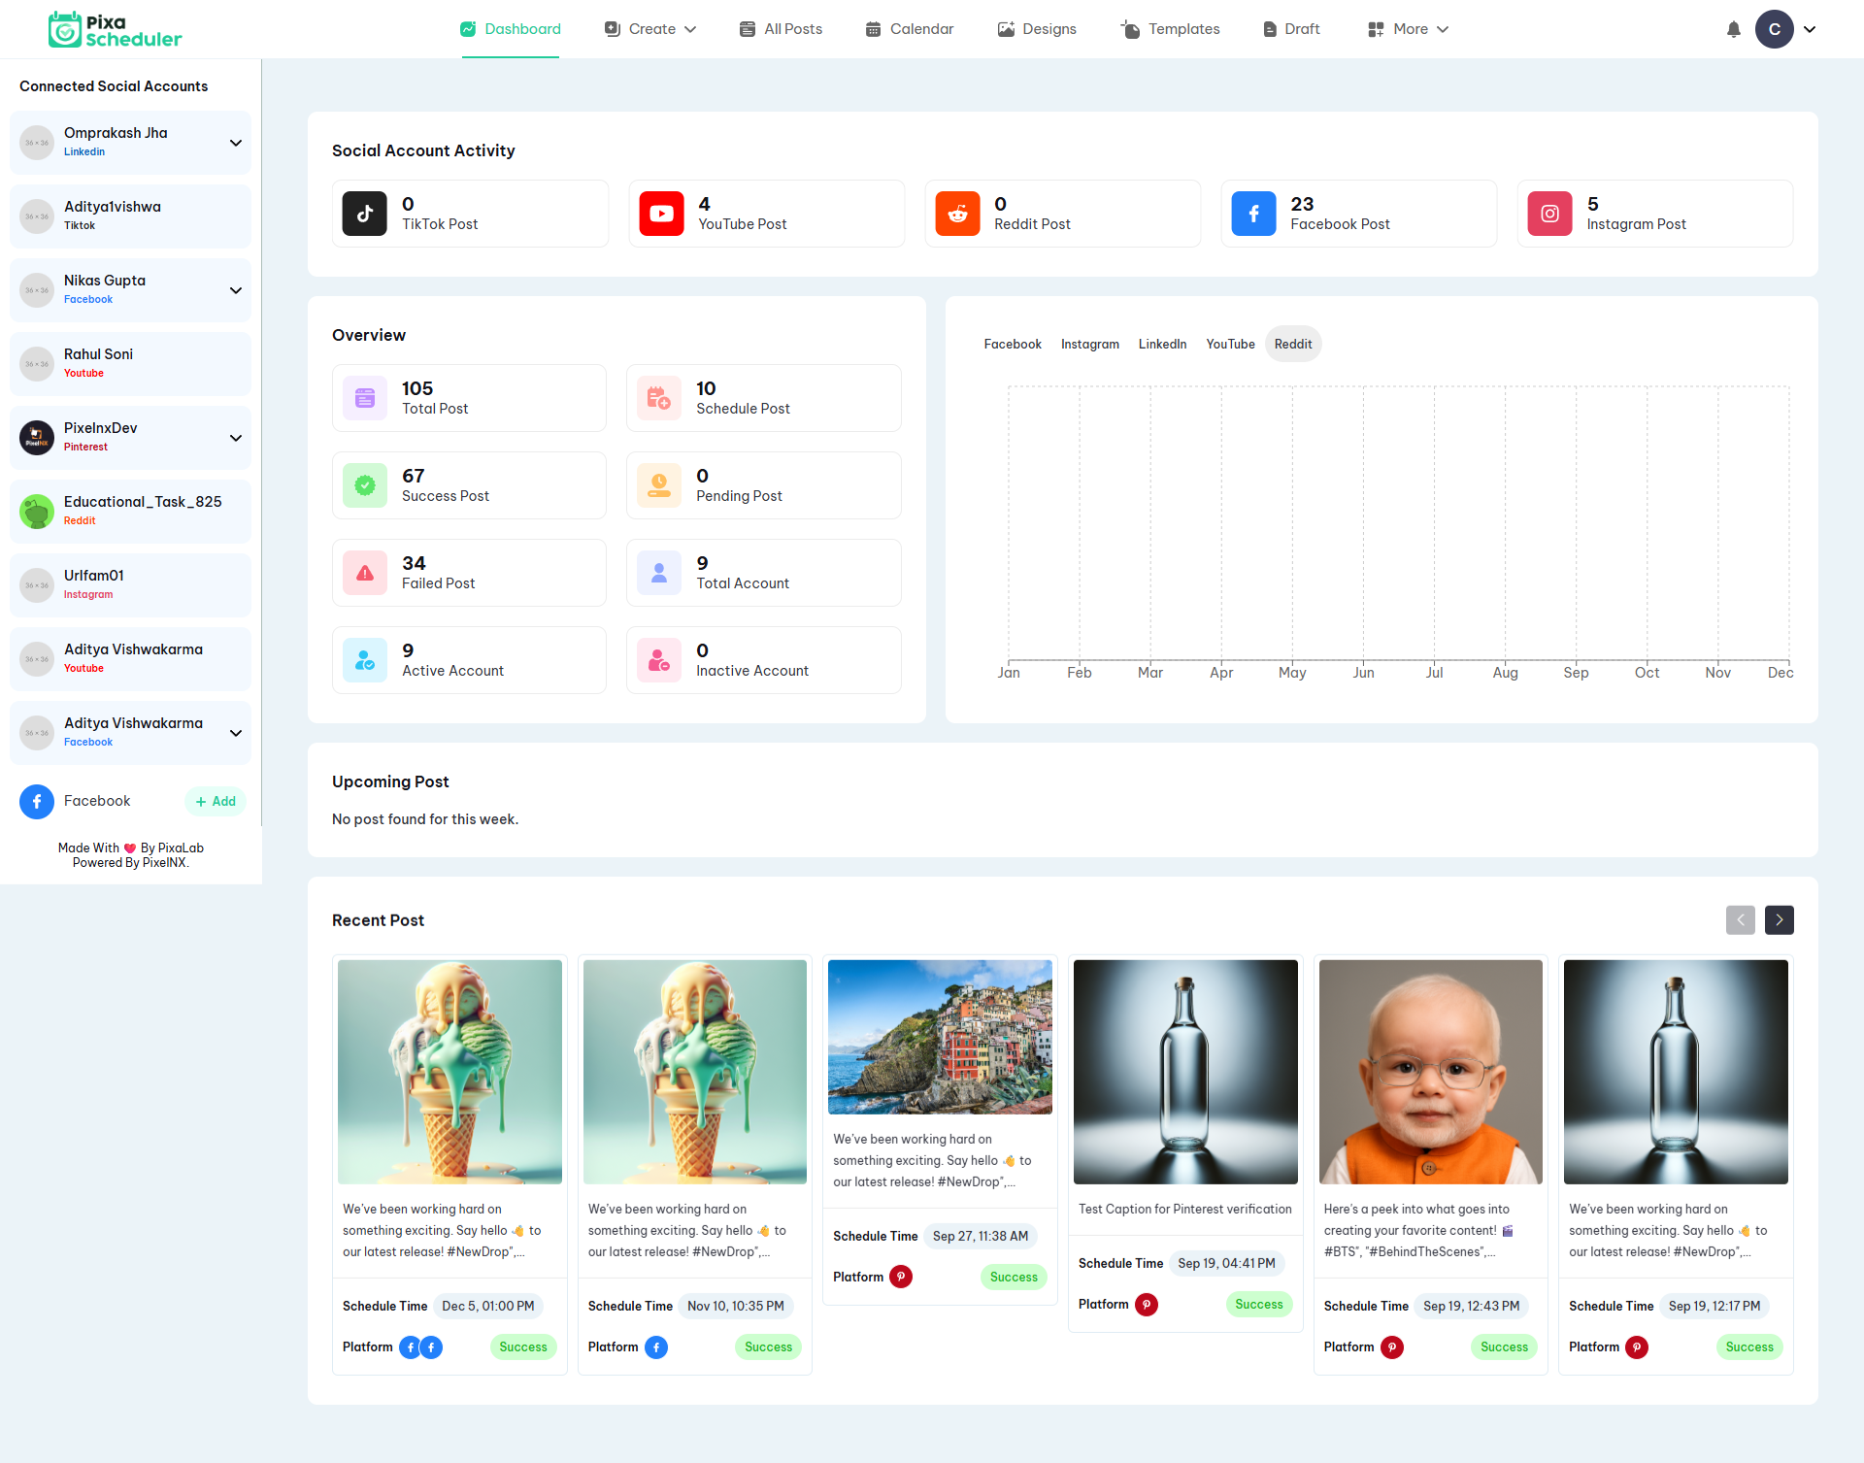This screenshot has height=1463, width=1864.
Task: Expand Omprakash Jha Linkedin account details
Action: pyautogui.click(x=236, y=142)
